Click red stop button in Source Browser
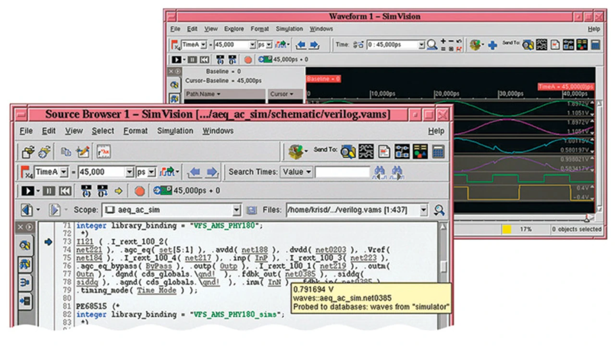Viewport: 615px width, 347px height. [x=139, y=191]
